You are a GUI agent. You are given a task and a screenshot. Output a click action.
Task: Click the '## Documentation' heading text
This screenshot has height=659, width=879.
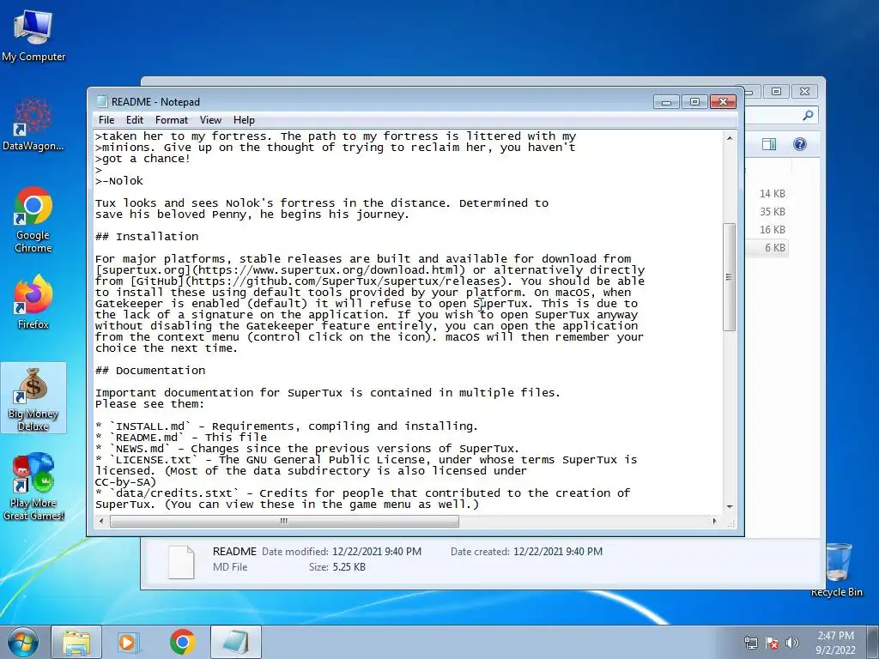[x=150, y=371]
